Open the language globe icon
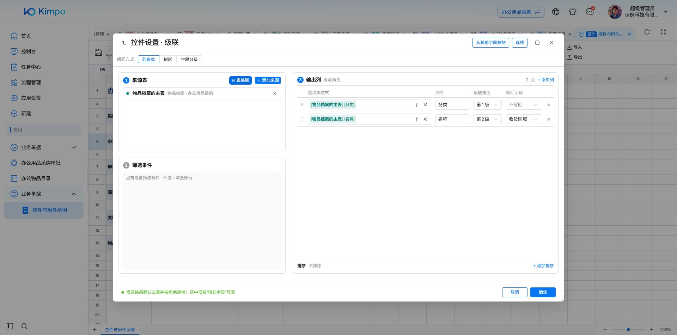The image size is (677, 335). (x=556, y=12)
